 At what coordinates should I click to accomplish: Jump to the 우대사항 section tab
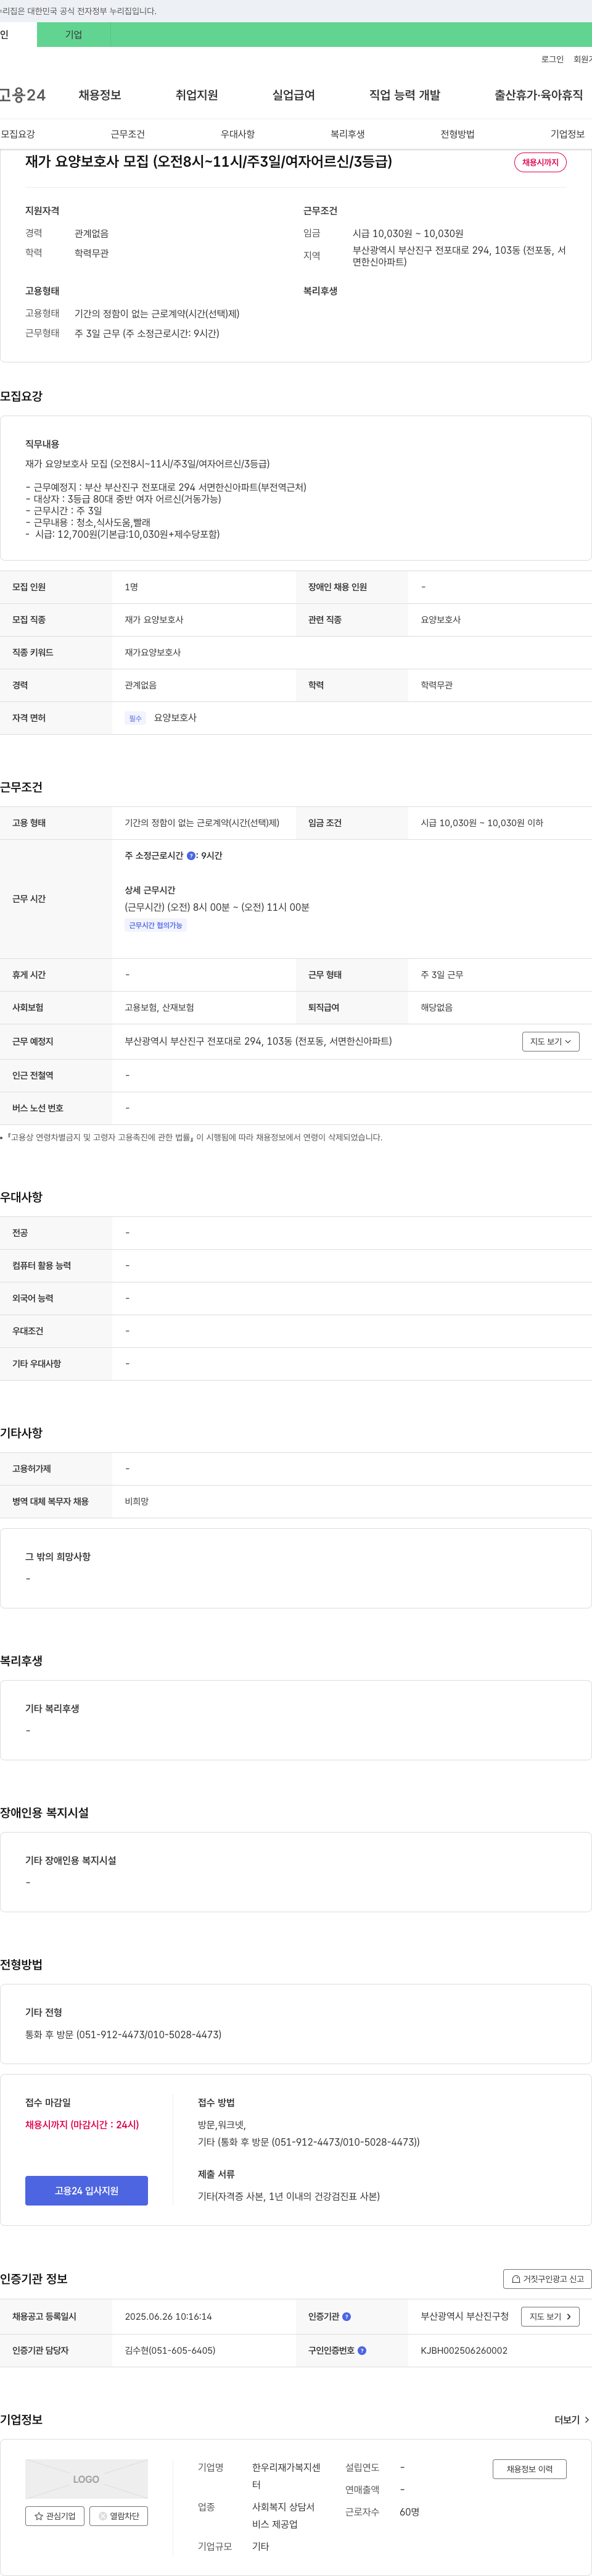tap(237, 134)
